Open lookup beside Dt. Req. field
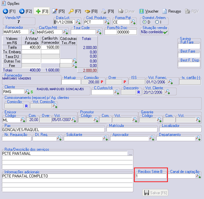The image size is (204, 199). pyautogui.click(x=59, y=138)
